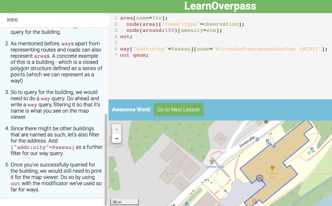Viewport: 332px width, 206px height.
Task: Click the parking icon at far right
Action: [x=312, y=150]
